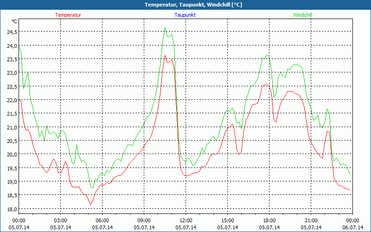Click the red Temperatur legend label

pyautogui.click(x=68, y=15)
